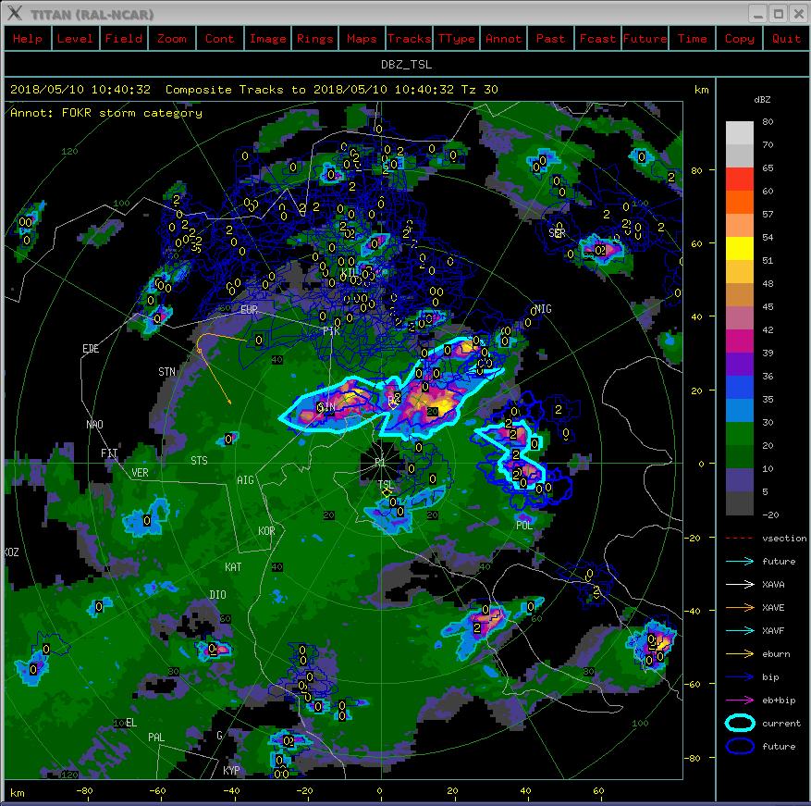Click the magenta segment of dBZ scale
811x806 pixels.
point(740,341)
